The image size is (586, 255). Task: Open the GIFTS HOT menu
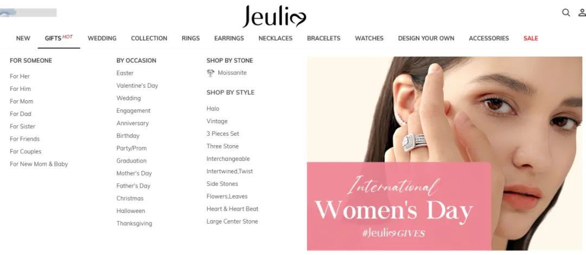click(x=59, y=38)
